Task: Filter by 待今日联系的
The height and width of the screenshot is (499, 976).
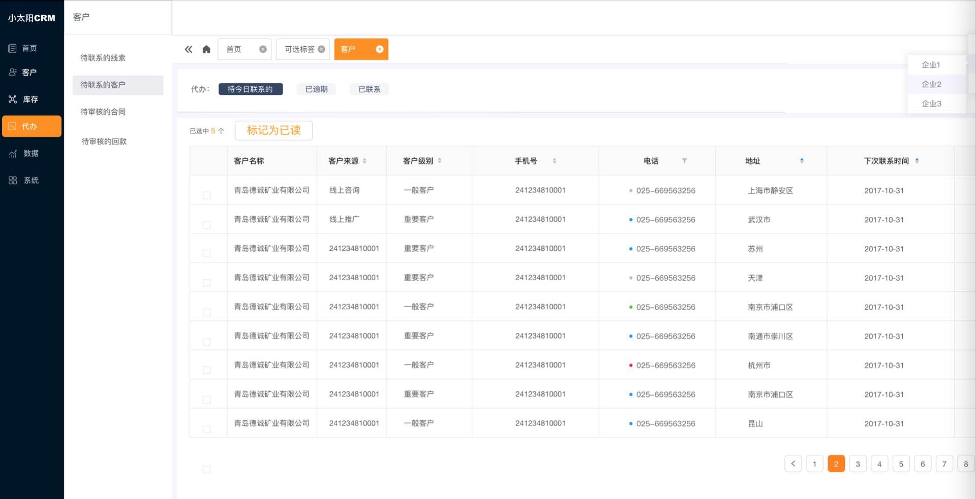Action: point(251,89)
